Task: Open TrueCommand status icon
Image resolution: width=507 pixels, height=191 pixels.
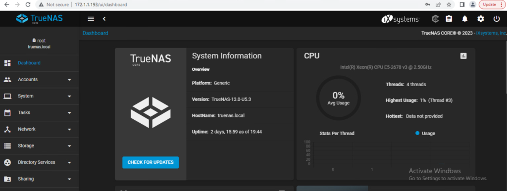Action: click(436, 19)
